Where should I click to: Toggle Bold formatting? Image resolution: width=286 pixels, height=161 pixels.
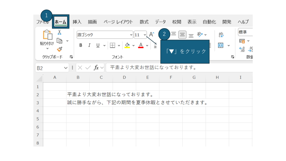coord(81,45)
